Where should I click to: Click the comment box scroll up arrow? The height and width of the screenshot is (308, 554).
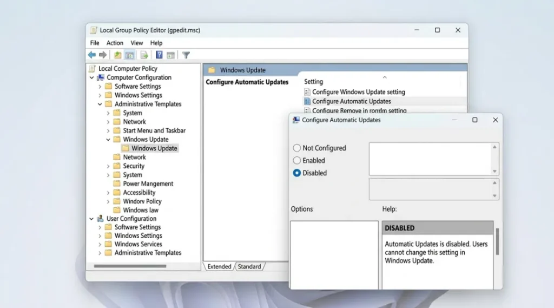pyautogui.click(x=494, y=147)
